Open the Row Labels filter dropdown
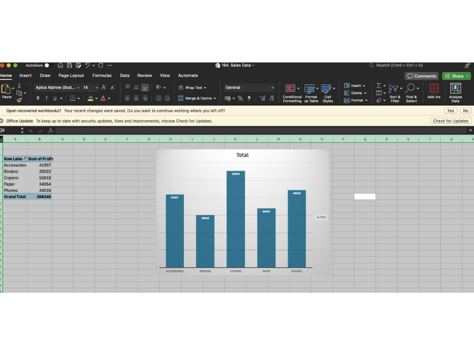The width and height of the screenshot is (474, 355). pos(25,159)
